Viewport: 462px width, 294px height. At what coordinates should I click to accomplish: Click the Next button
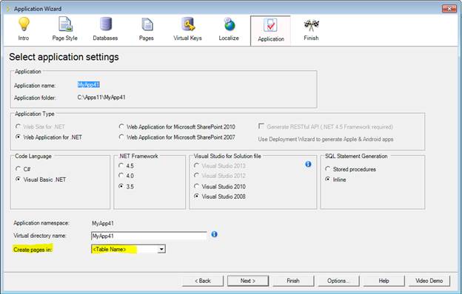pyautogui.click(x=248, y=281)
